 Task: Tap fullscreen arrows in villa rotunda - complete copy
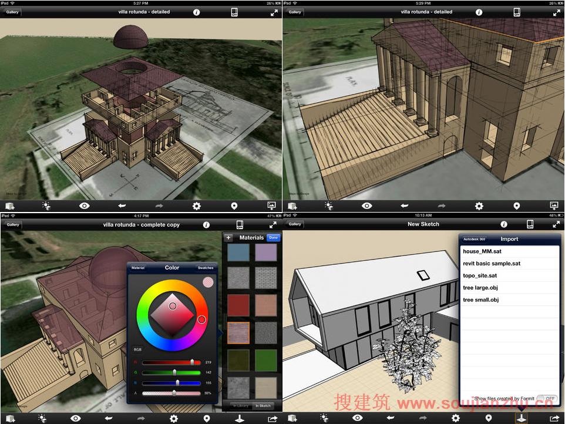[273, 224]
